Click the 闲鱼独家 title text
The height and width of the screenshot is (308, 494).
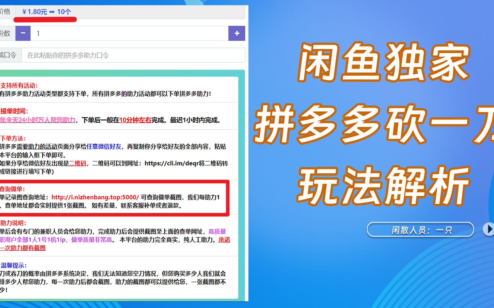tap(384, 62)
